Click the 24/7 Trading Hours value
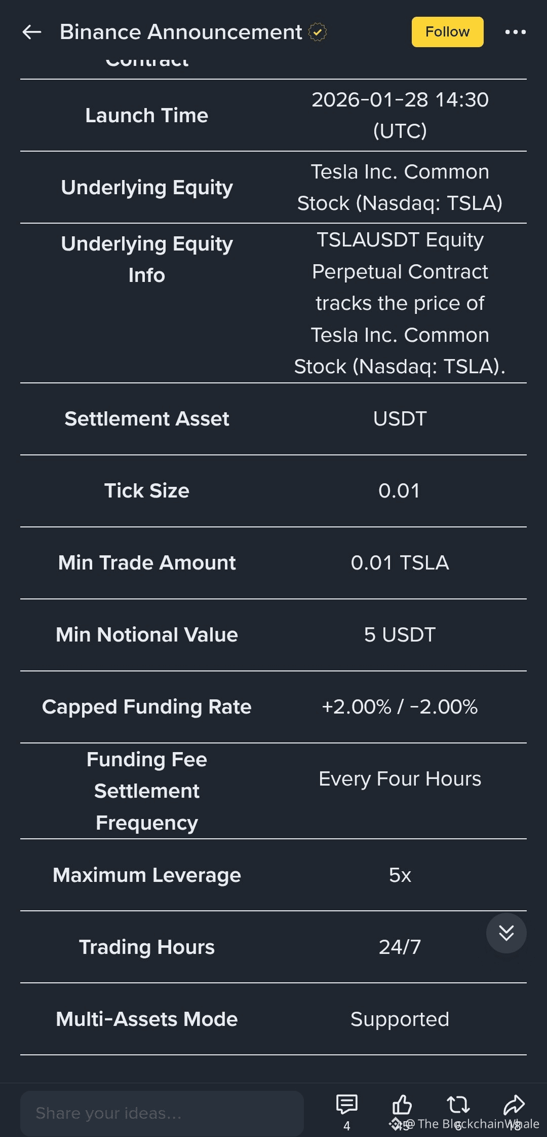Image resolution: width=547 pixels, height=1137 pixels. pos(400,947)
